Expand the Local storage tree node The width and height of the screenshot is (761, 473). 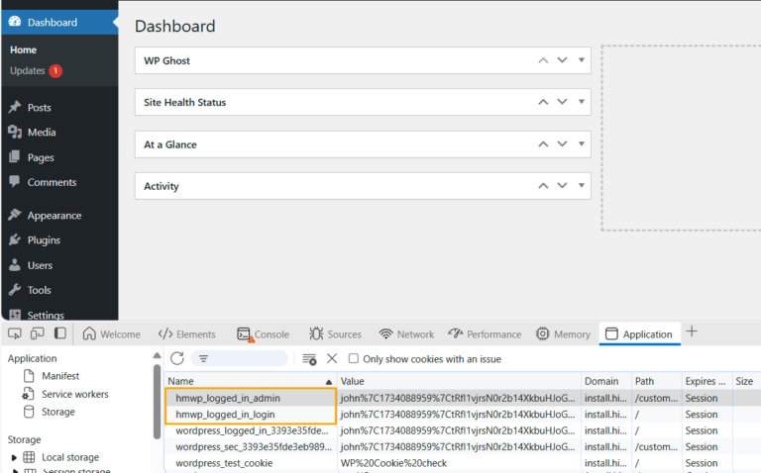[x=14, y=457]
